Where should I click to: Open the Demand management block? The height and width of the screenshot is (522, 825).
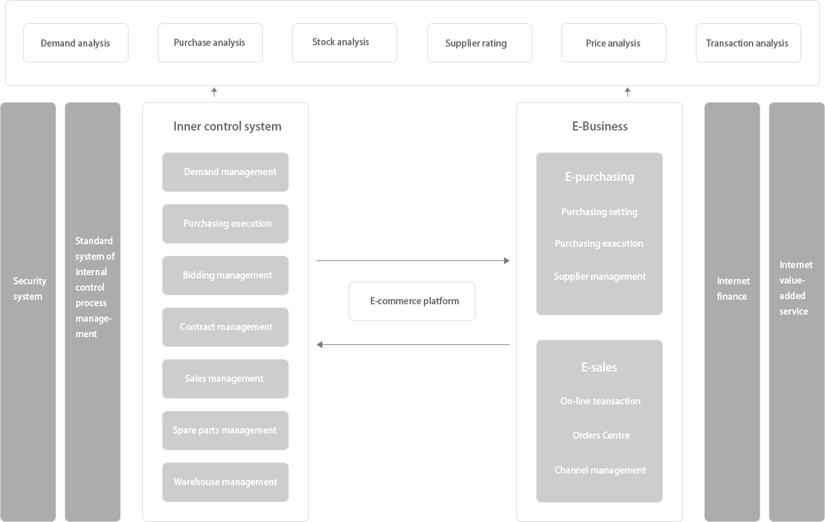coord(225,172)
